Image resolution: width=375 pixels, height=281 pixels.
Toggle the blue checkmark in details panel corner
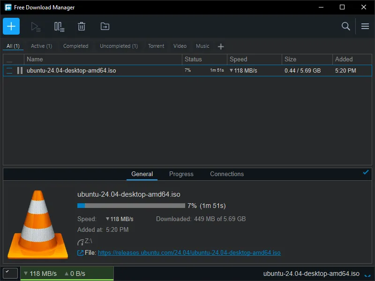(x=366, y=172)
